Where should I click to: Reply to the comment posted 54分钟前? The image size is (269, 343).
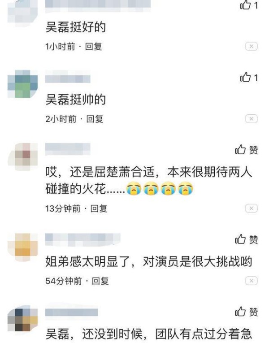pos(100,281)
